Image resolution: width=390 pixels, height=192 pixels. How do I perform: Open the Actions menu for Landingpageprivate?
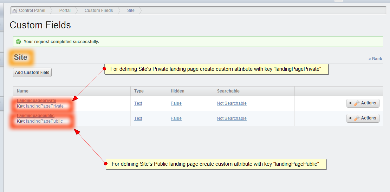pyautogui.click(x=363, y=103)
